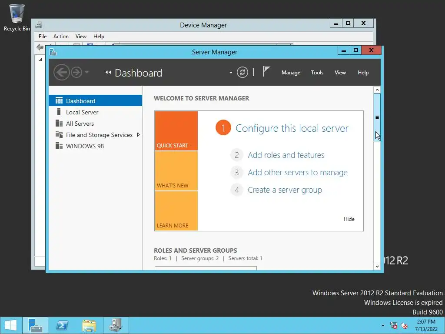This screenshot has height=334, width=445.
Task: Refresh the Server Manager dashboard
Action: click(x=242, y=73)
